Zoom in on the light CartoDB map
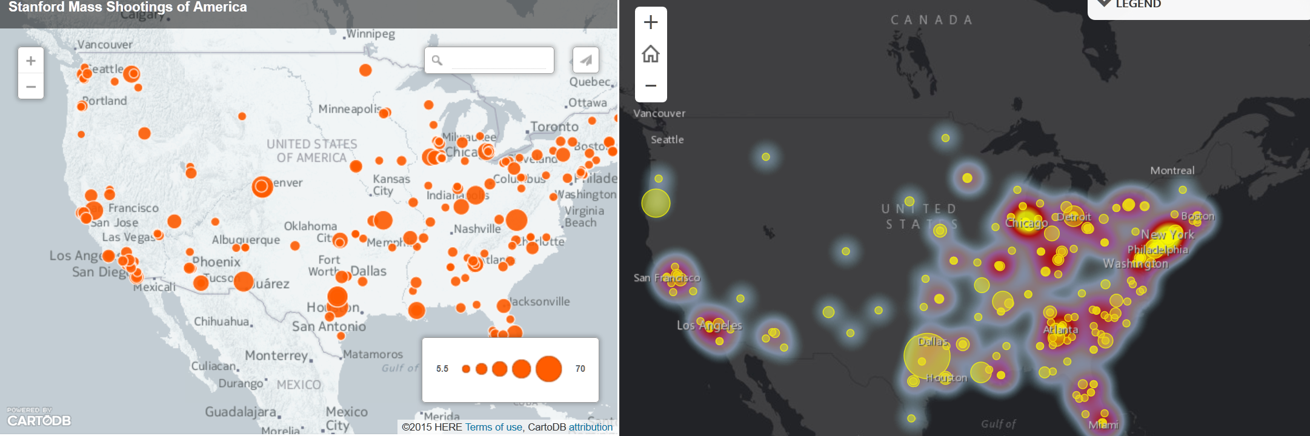This screenshot has height=436, width=1310. (31, 61)
